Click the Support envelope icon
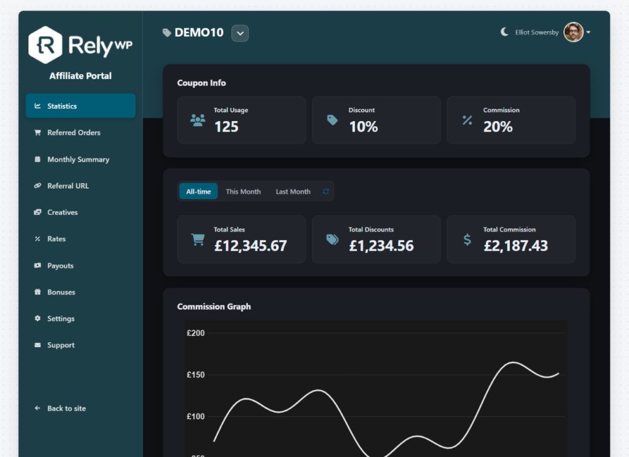This screenshot has height=457, width=629. click(37, 345)
